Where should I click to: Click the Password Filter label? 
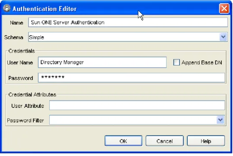point(26,120)
